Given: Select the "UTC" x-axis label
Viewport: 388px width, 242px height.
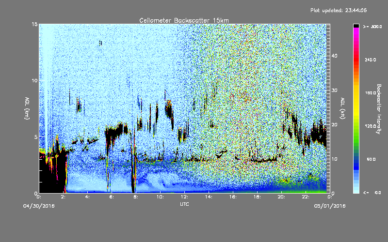Looking at the screenshot, I should click(184, 204).
